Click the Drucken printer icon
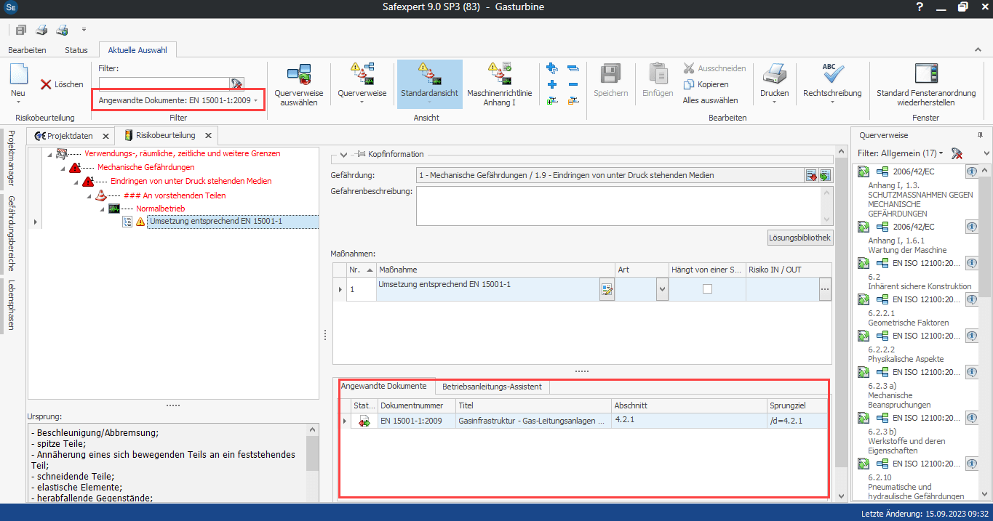 774,74
